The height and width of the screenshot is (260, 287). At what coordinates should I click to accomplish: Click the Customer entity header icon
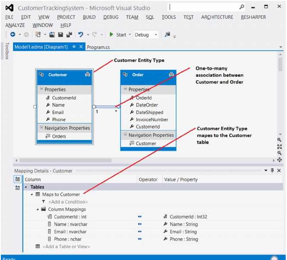(x=41, y=75)
